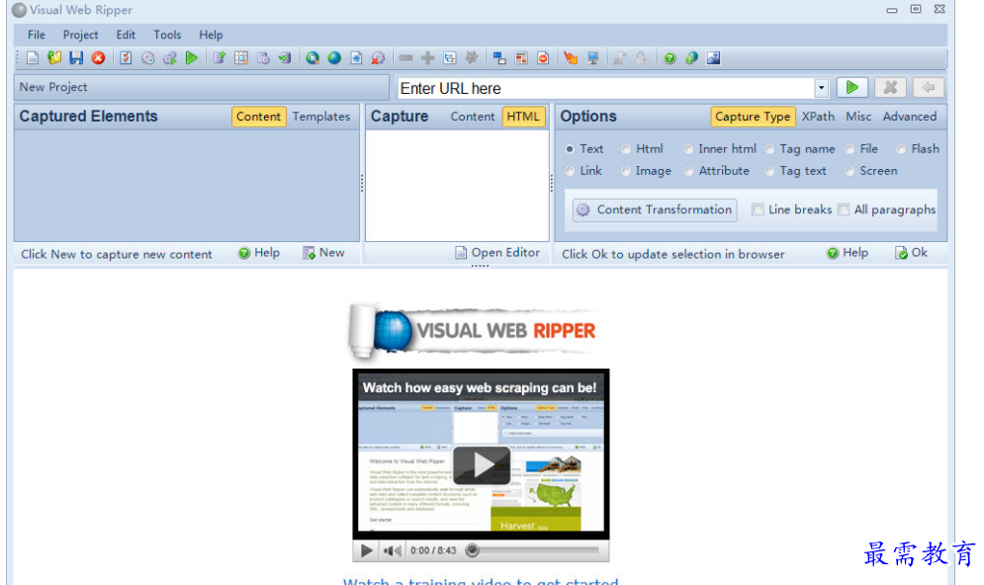Click the gray minus toolbar icon
The image size is (984, 585).
click(405, 58)
